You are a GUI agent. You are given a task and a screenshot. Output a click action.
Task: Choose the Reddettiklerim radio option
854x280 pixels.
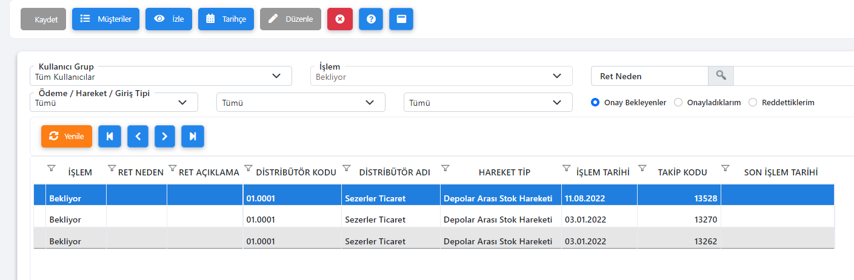click(x=753, y=102)
